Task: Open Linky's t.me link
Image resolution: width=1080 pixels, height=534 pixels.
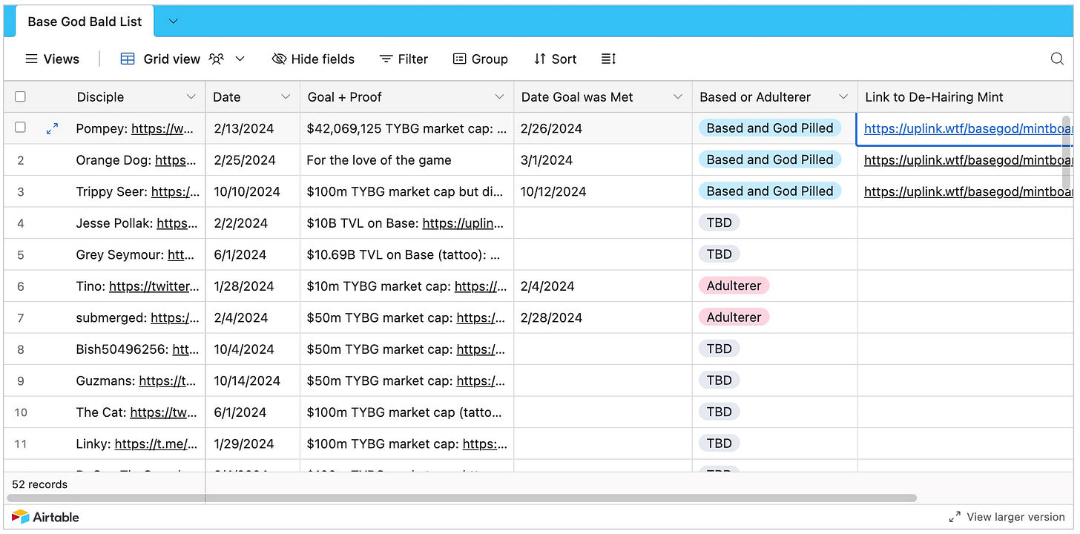Action: tap(157, 444)
